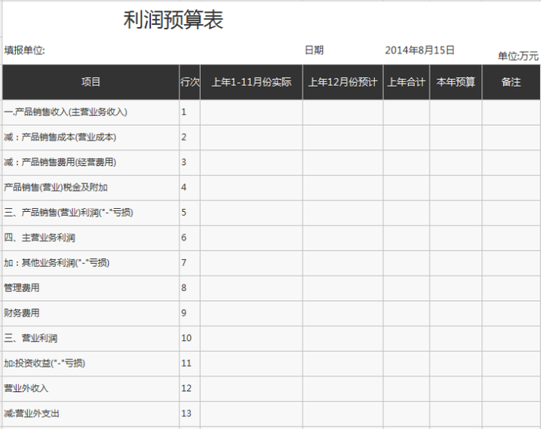Select the 管理费用 cell

tap(90, 288)
